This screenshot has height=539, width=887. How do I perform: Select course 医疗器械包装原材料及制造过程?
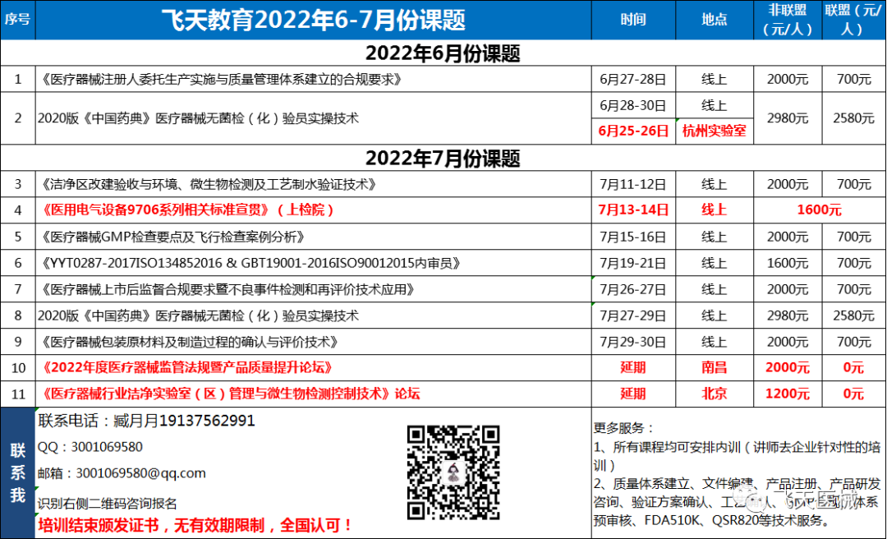pyautogui.click(x=314, y=342)
